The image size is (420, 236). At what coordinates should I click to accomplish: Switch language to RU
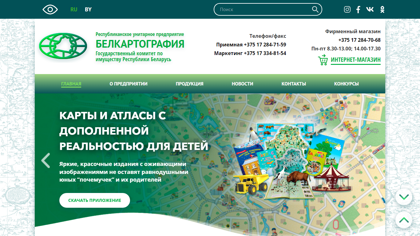tap(74, 10)
